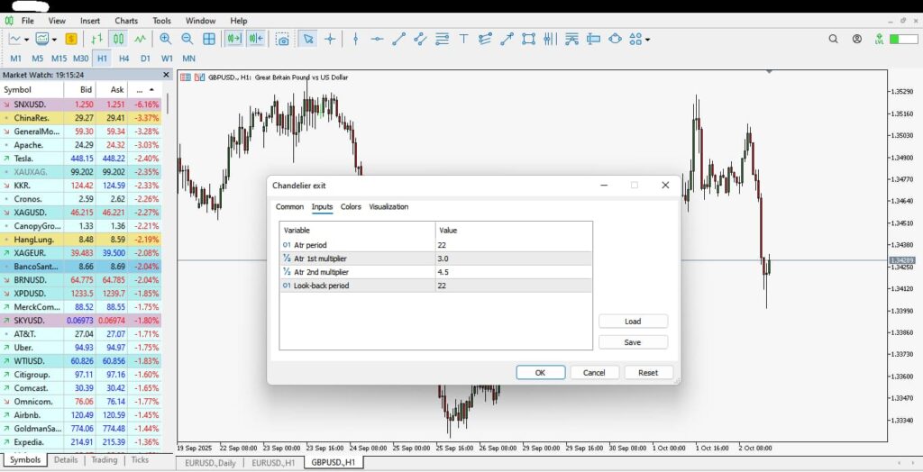Screen dimensions: 923x472
Task: Open the search magnifier icon
Action: [x=833, y=39]
